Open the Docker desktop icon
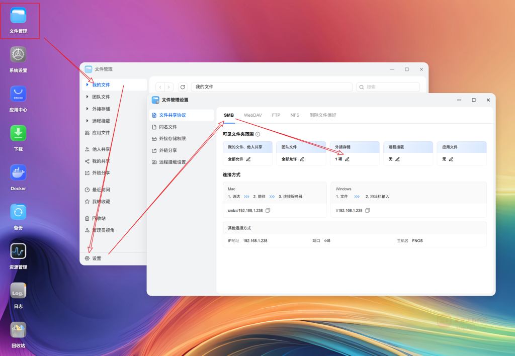The width and height of the screenshot is (515, 356). coord(18,173)
